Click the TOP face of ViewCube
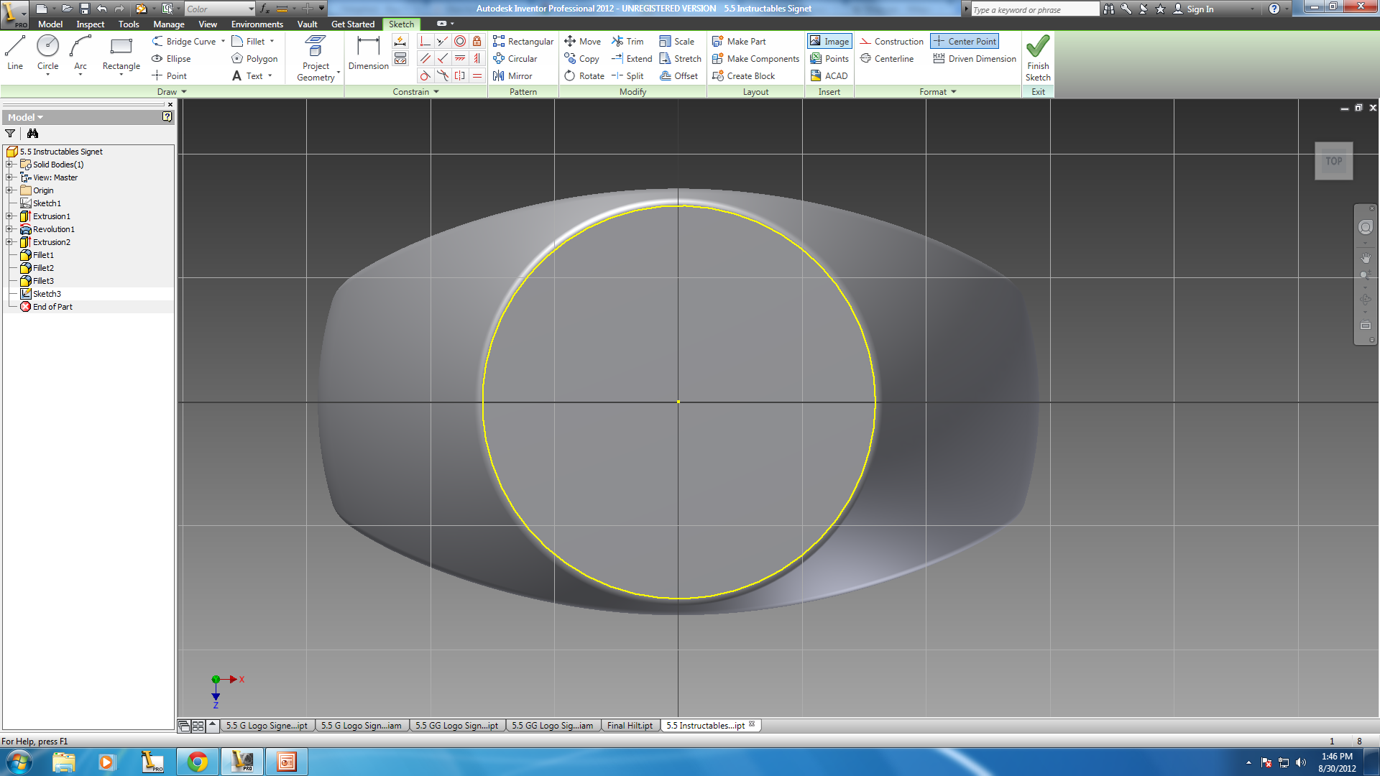 (1334, 162)
